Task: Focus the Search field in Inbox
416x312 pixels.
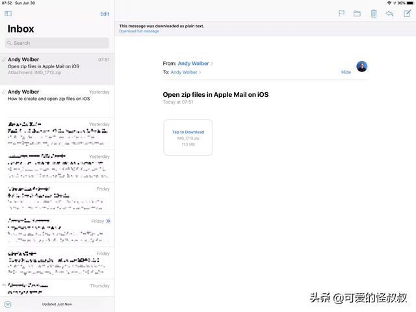Action: pyautogui.click(x=57, y=43)
